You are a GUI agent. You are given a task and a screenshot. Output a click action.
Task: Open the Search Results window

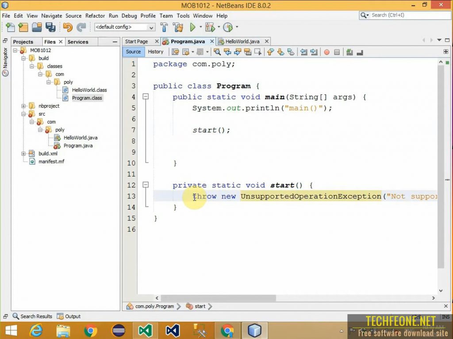[x=32, y=316]
